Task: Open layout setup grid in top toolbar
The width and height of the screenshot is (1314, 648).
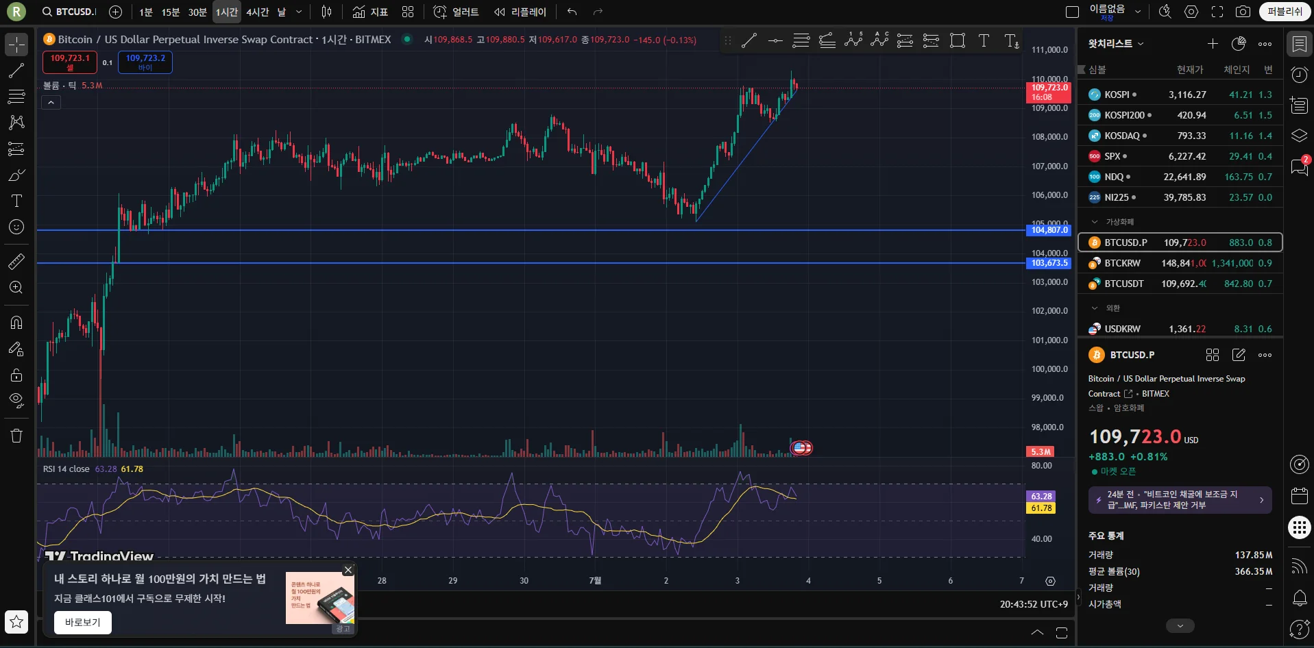Action: 408,12
